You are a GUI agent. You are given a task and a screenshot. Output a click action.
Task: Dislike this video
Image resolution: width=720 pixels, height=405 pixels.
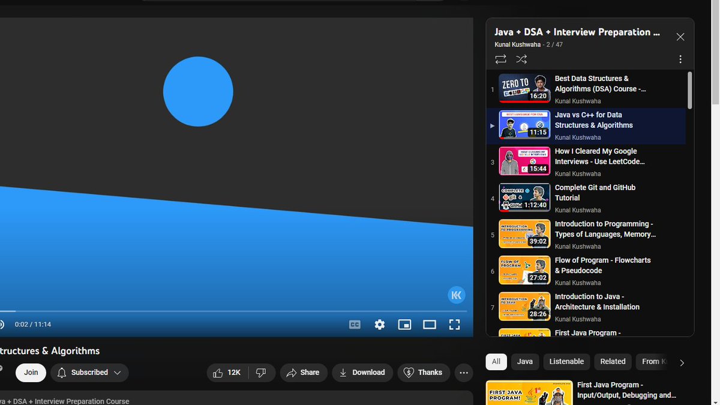(x=261, y=373)
